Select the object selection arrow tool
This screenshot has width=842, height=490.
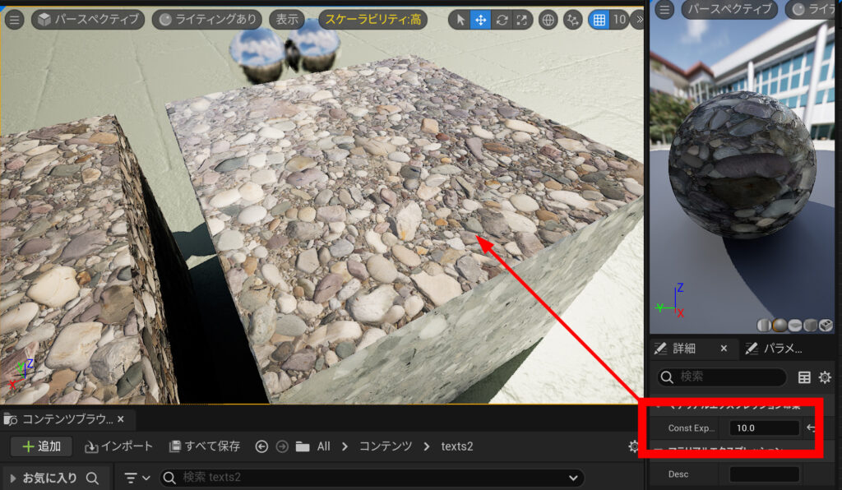[461, 21]
